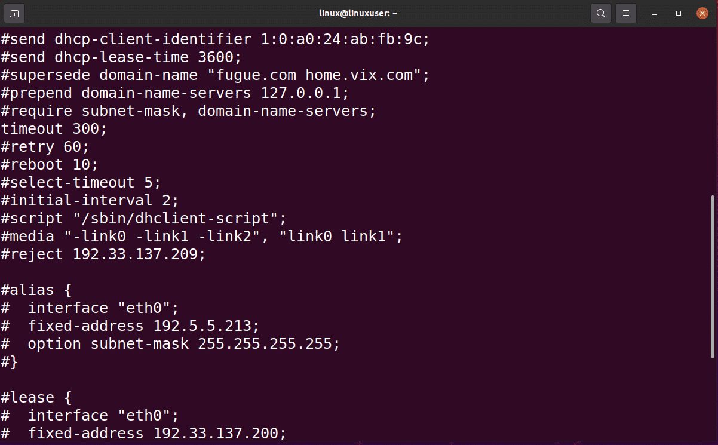Open the hamburger menu
The image size is (718, 445).
[x=625, y=13]
